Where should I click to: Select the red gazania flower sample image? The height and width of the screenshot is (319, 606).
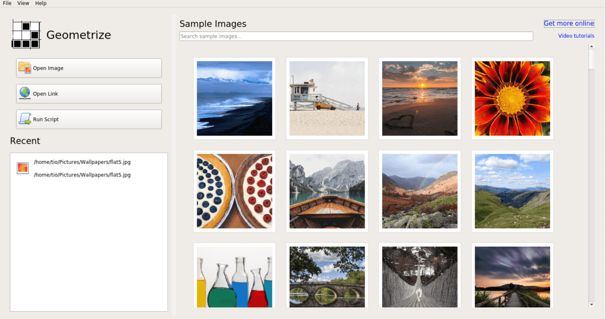(512, 98)
